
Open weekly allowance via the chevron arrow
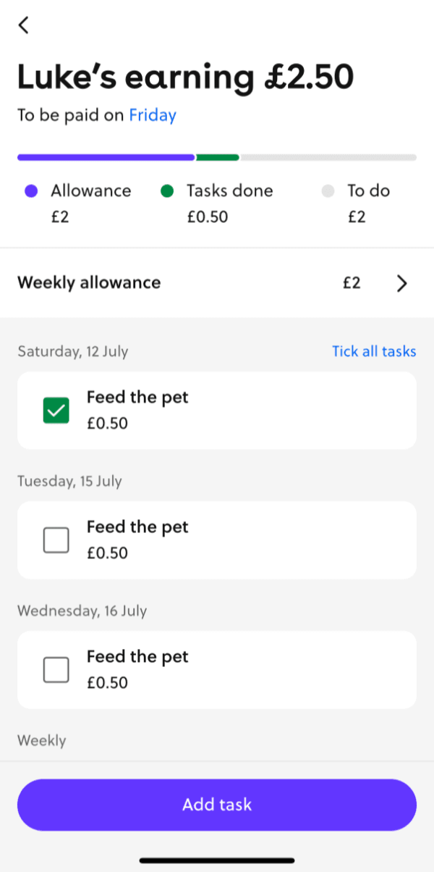pos(402,283)
